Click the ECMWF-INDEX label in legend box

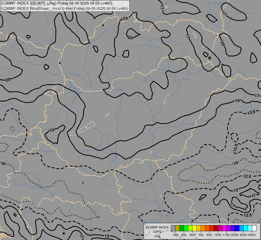157,227
